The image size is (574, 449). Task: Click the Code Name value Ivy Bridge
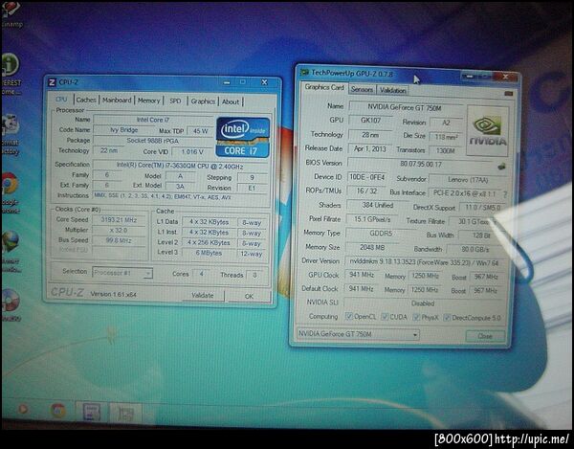coord(123,129)
